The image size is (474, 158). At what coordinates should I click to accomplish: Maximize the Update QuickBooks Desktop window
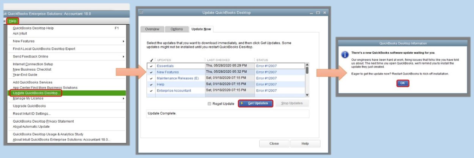(x=318, y=13)
